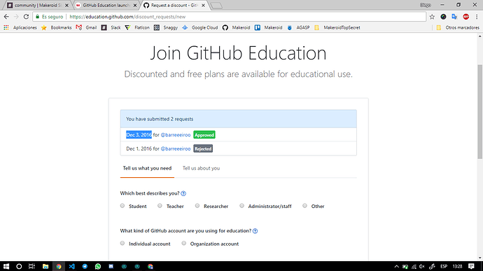Close the 'community | Makeroid' tab
Viewport: 483px width, 271px height.
tap(66, 5)
